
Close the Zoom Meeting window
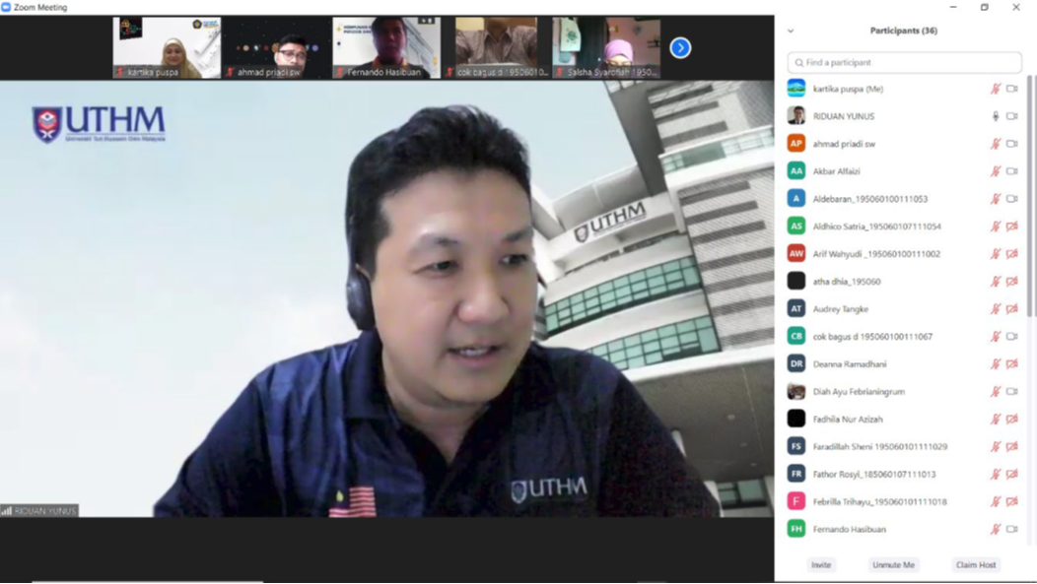click(1016, 7)
